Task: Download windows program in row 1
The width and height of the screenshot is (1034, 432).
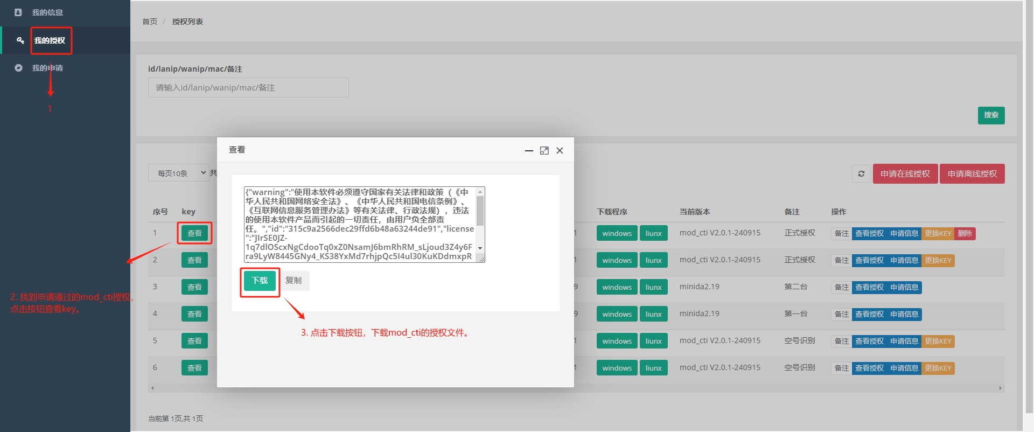Action: [617, 233]
